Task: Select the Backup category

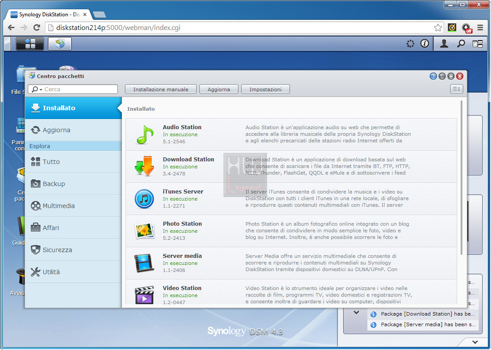Action: click(73, 184)
